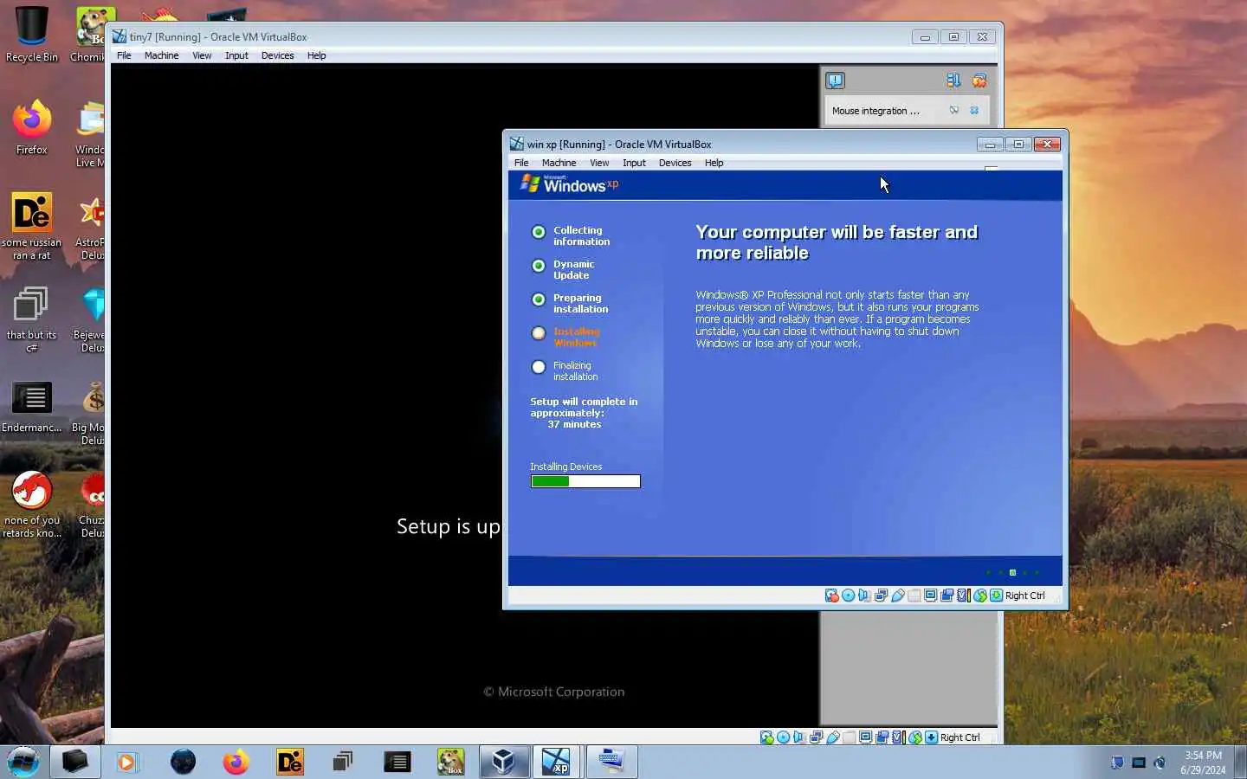This screenshot has width=1247, height=779.
Task: Open the View menu in win xp window
Action: (599, 163)
